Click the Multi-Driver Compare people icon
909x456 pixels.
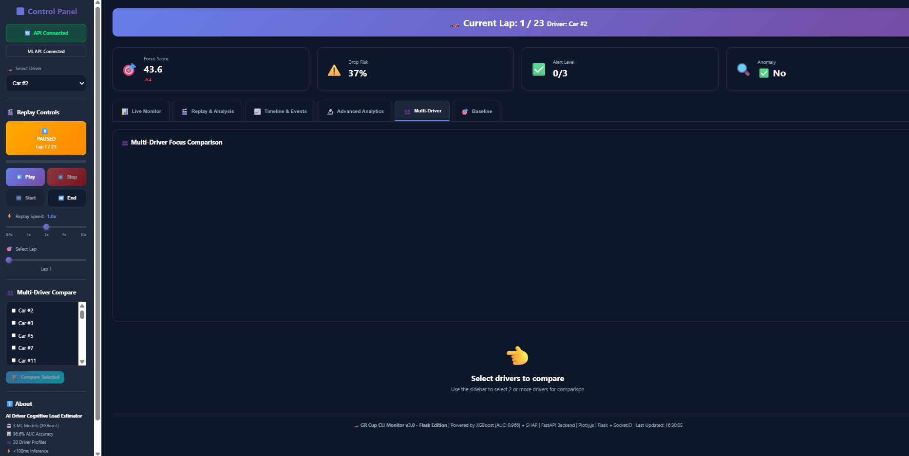pos(10,292)
